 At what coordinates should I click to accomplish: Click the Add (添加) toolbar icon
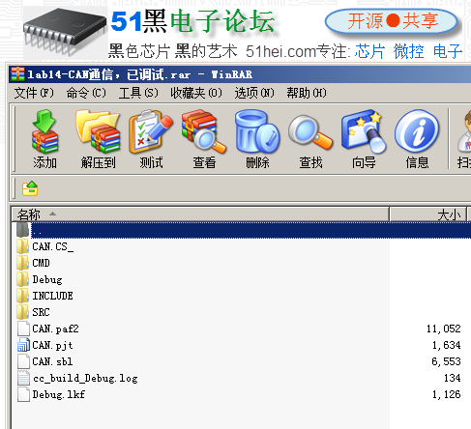44,132
